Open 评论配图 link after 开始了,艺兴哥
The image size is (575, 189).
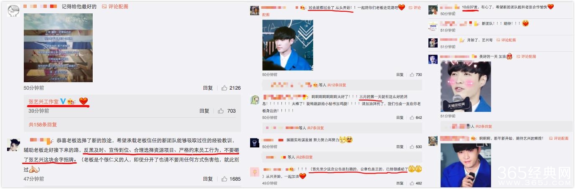pyautogui.click(x=506, y=40)
